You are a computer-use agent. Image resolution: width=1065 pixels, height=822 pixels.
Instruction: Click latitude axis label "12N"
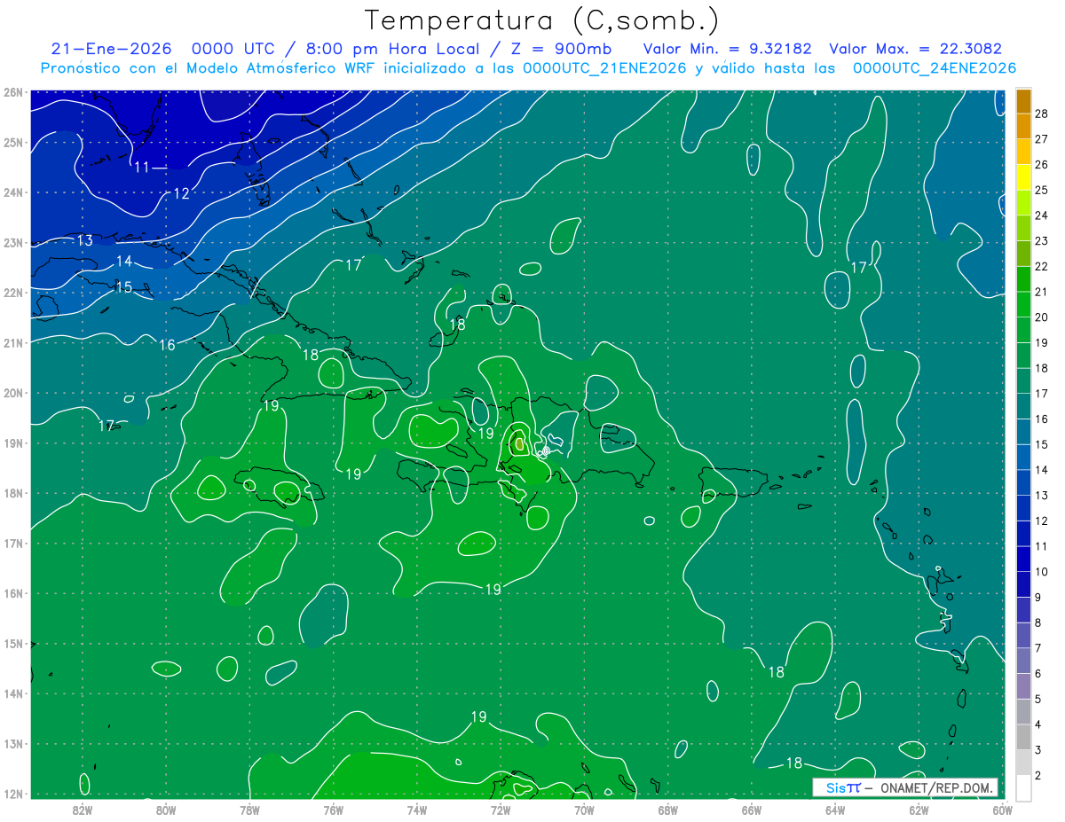tap(13, 794)
